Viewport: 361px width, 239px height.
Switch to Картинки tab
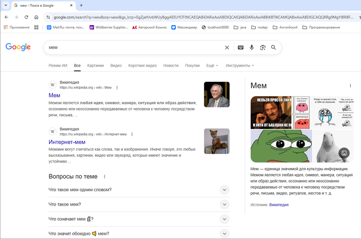(95, 66)
